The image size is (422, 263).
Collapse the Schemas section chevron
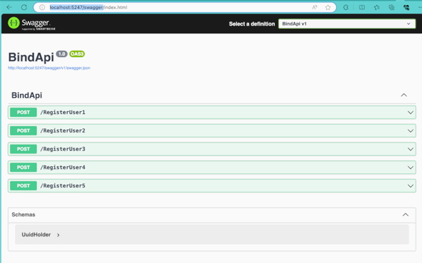coord(405,215)
